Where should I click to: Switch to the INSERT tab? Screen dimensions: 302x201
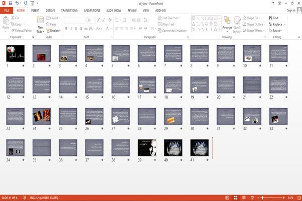35,11
